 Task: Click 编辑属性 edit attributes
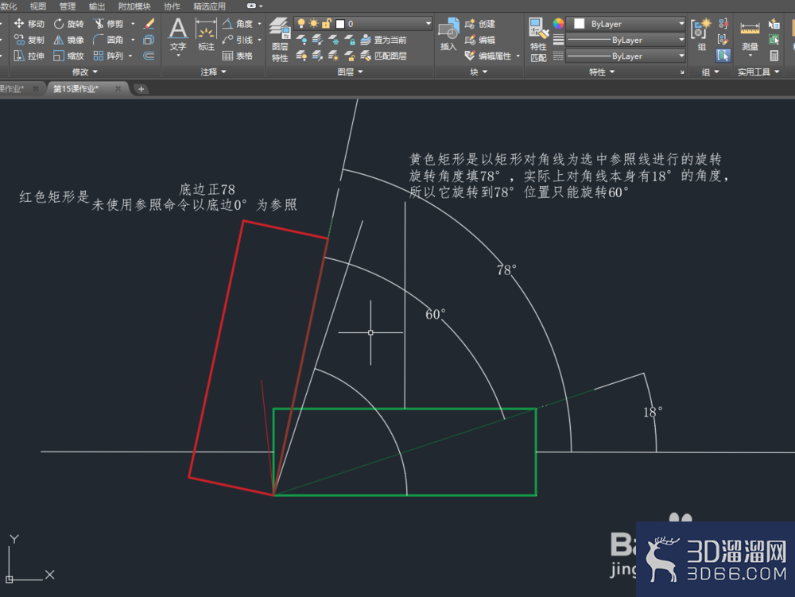click(x=488, y=56)
